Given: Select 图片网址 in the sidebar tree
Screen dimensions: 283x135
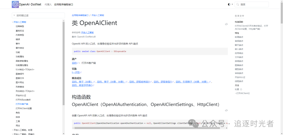Looking at the screenshot, I should point(20,82).
